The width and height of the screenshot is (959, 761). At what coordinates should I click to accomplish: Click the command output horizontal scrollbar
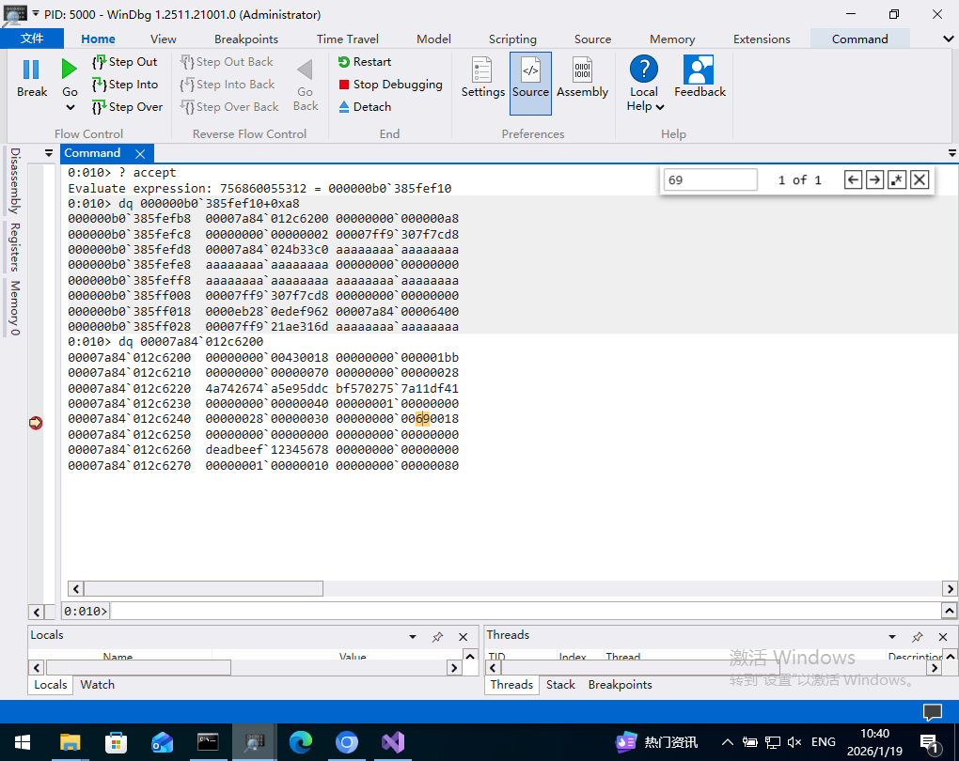[204, 589]
